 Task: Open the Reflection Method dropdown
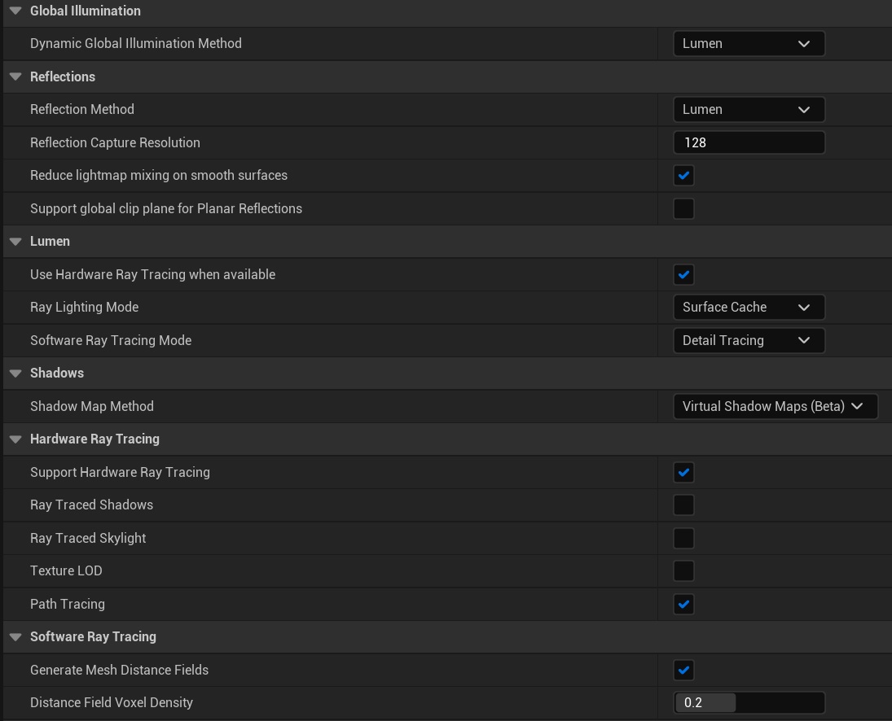coord(749,110)
